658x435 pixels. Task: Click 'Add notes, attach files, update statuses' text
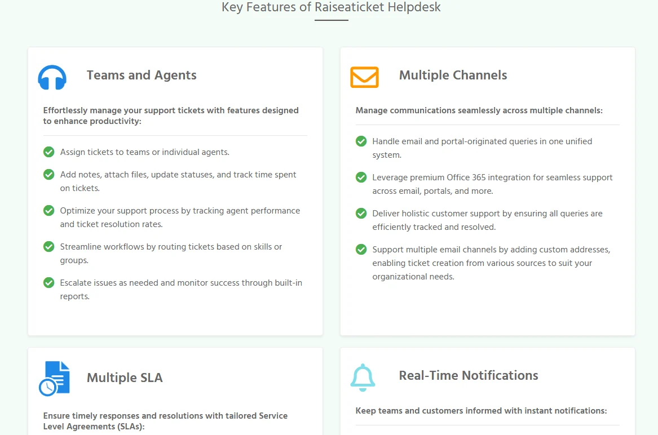[x=178, y=181]
